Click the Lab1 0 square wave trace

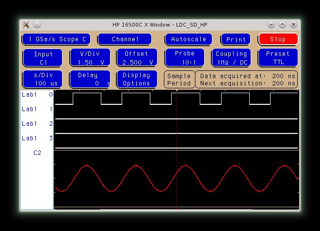[176, 99]
